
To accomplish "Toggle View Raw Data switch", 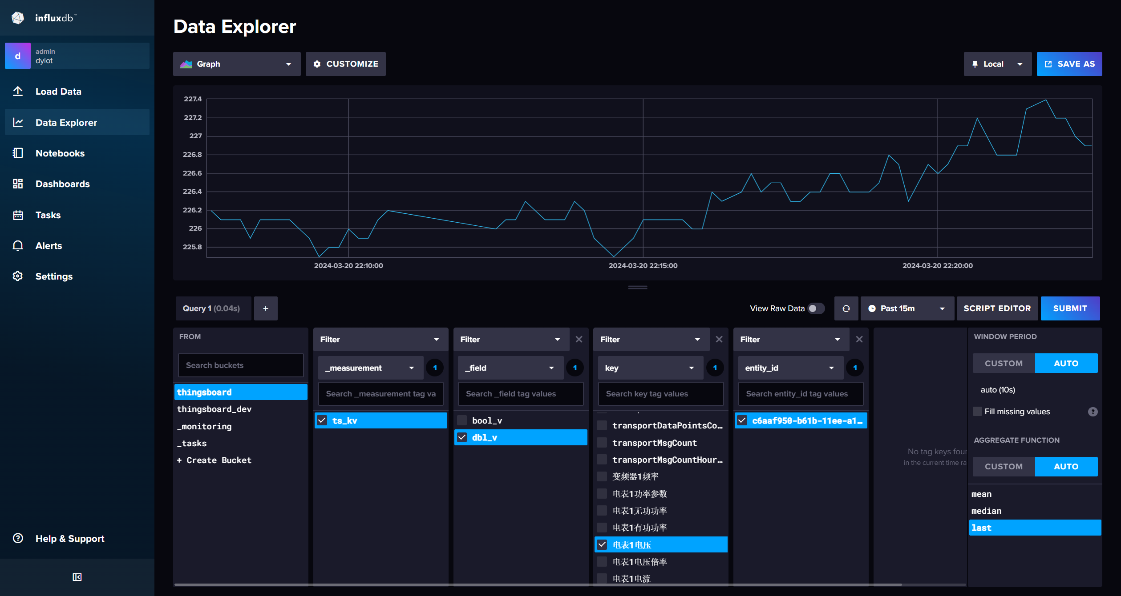I will (x=816, y=308).
